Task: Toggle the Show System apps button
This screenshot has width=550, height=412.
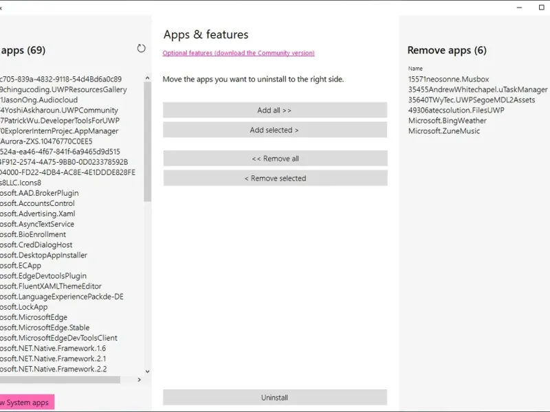Action: pyautogui.click(x=25, y=402)
